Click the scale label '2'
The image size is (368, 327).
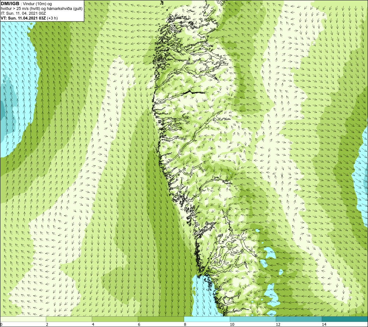click(47, 325)
